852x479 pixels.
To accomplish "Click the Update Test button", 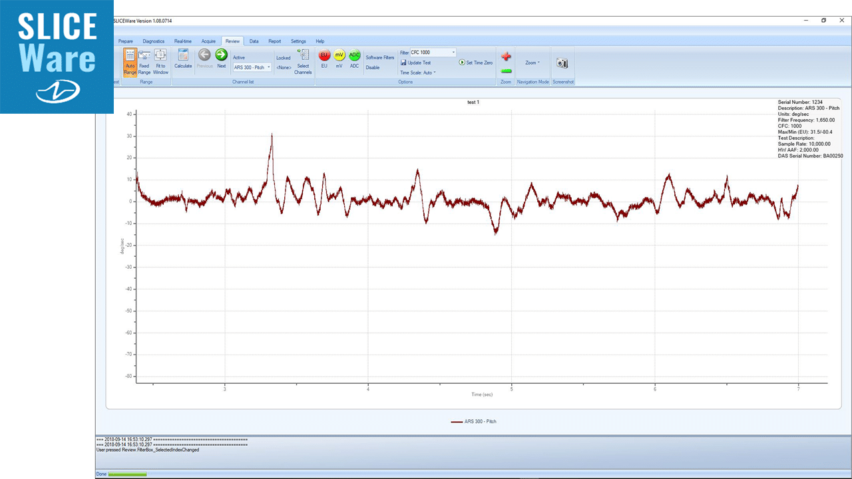I will (416, 63).
